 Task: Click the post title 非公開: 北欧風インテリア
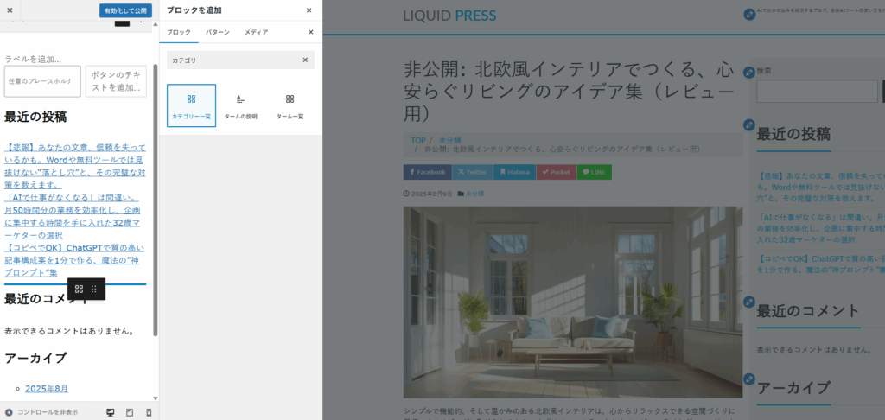(x=569, y=92)
